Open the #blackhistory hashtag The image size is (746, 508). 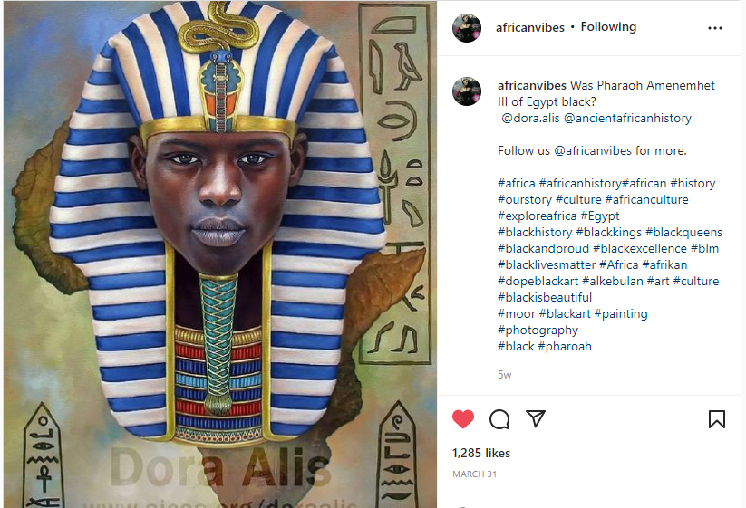pyautogui.click(x=535, y=233)
